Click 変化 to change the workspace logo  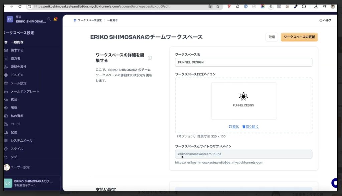click(235, 127)
